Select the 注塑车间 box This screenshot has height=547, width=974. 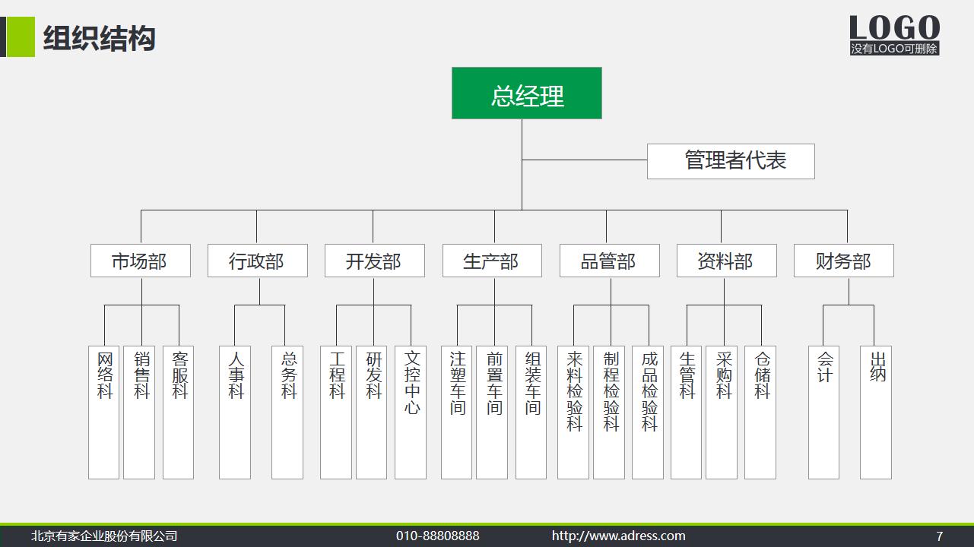coord(456,413)
